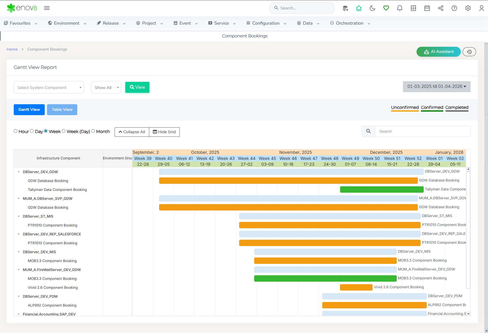Open help question mark icon

pyautogui.click(x=454, y=8)
